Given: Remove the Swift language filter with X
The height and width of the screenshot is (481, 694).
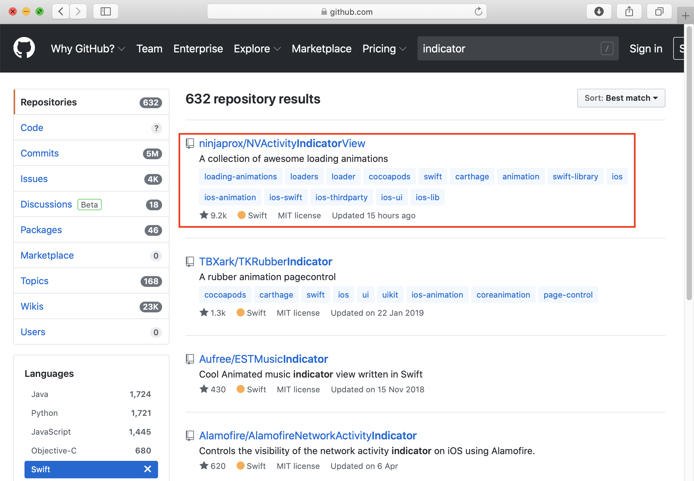Looking at the screenshot, I should point(148,469).
